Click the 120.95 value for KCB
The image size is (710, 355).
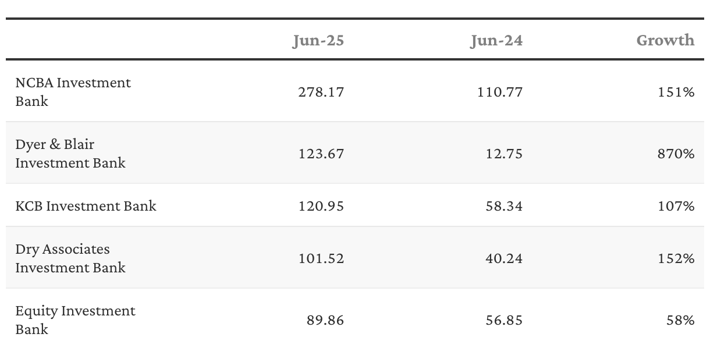[x=321, y=206]
